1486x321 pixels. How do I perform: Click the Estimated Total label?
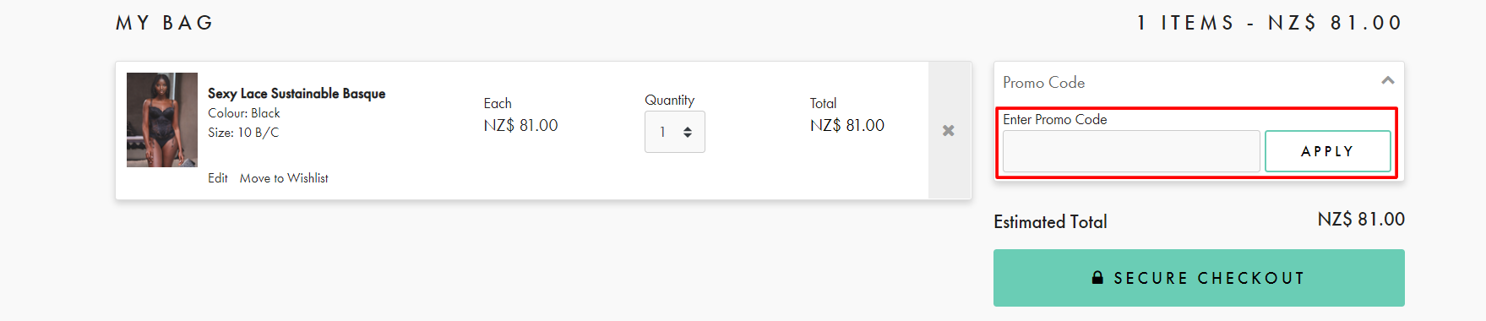click(1050, 221)
